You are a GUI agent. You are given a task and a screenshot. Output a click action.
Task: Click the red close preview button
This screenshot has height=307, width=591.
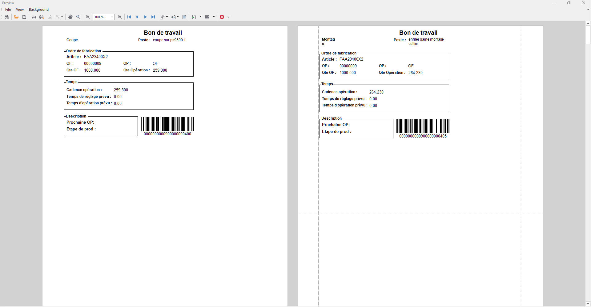(222, 17)
